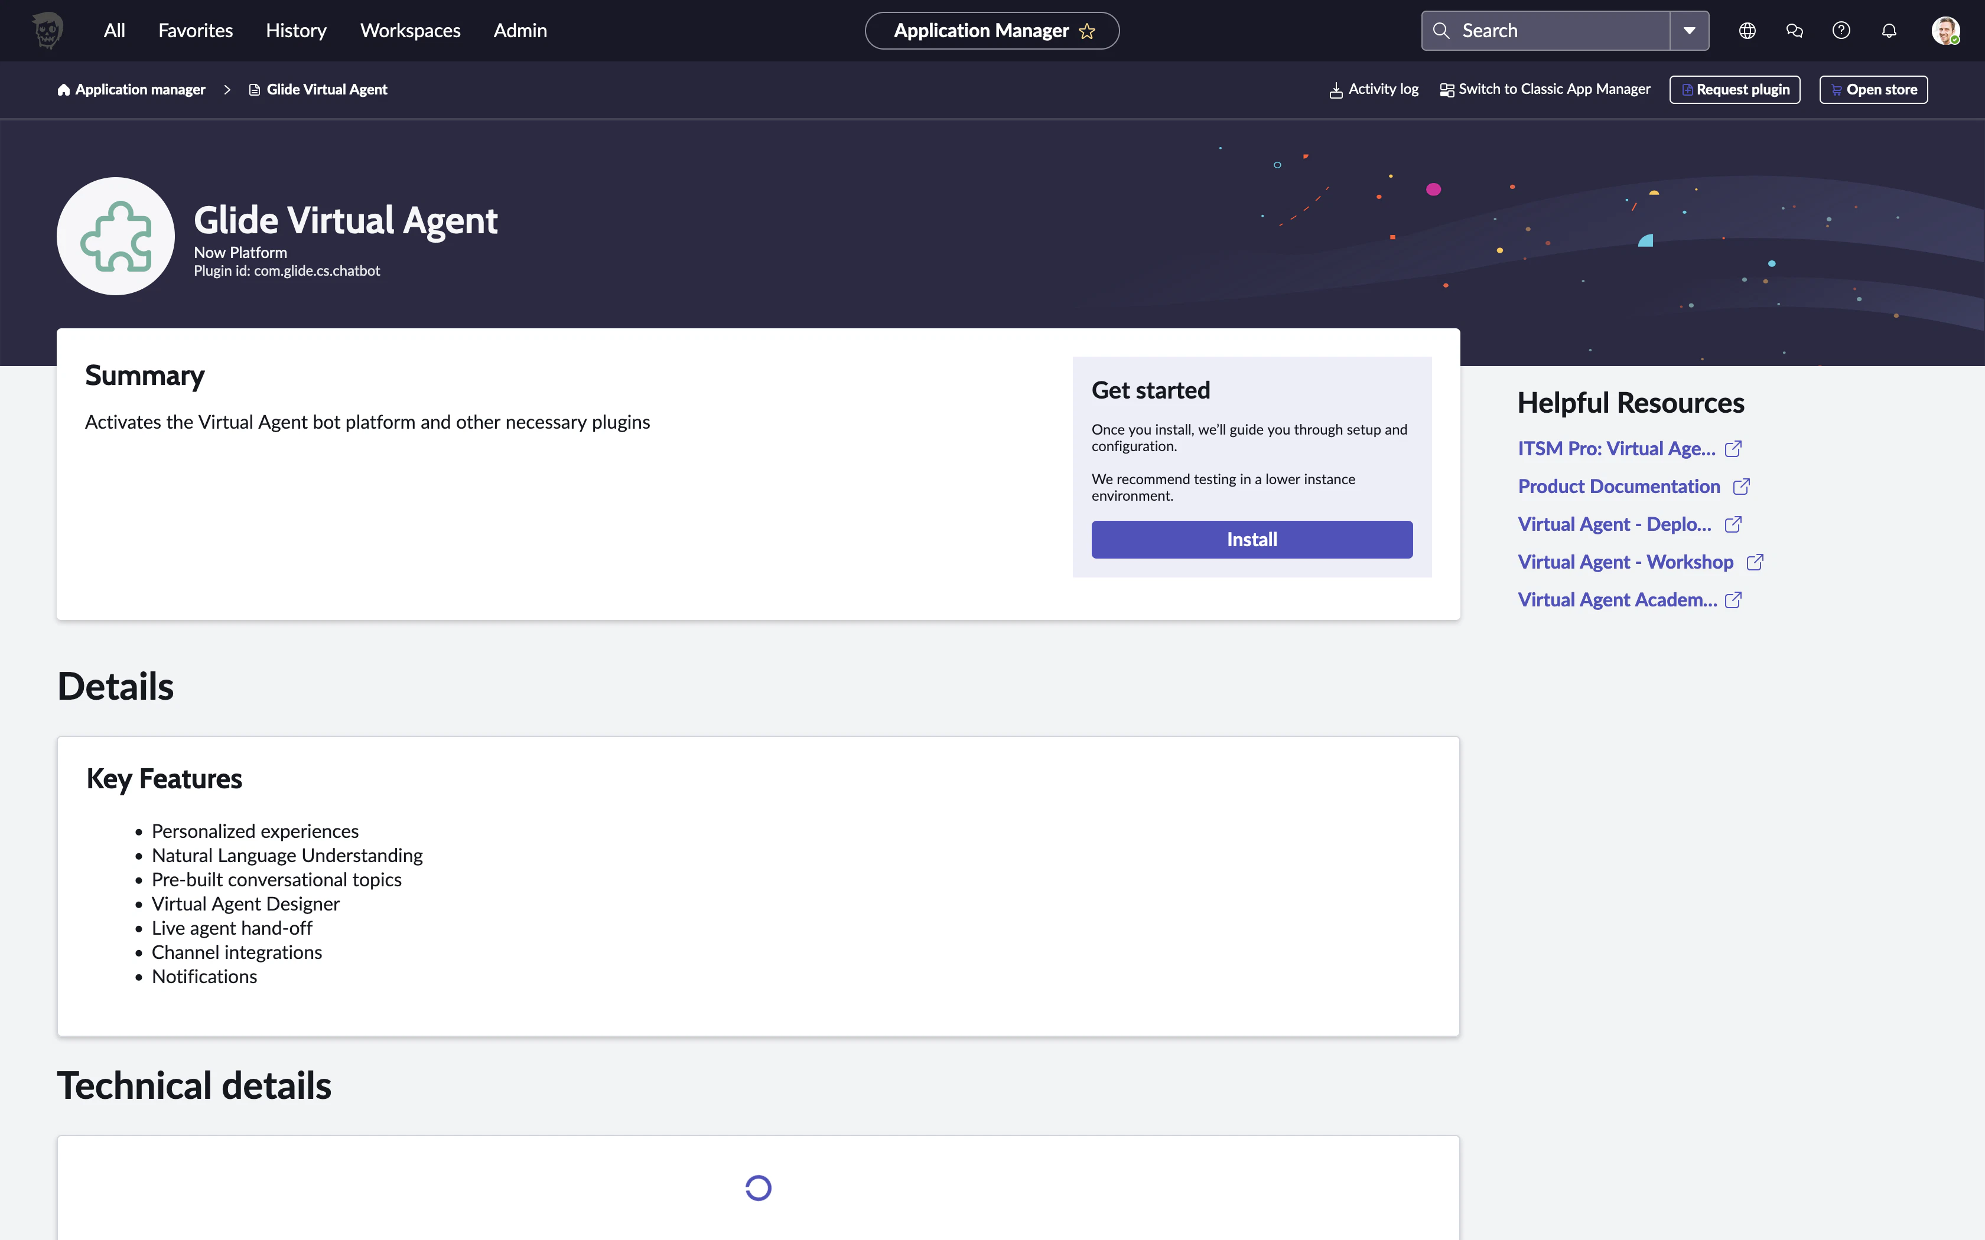Click the Pre-built conversational topics feature
This screenshot has width=1985, height=1240.
276,880
